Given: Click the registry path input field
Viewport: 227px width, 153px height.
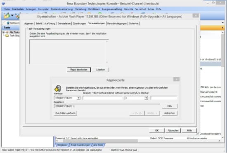Looking at the screenshot, I should click(x=102, y=98).
